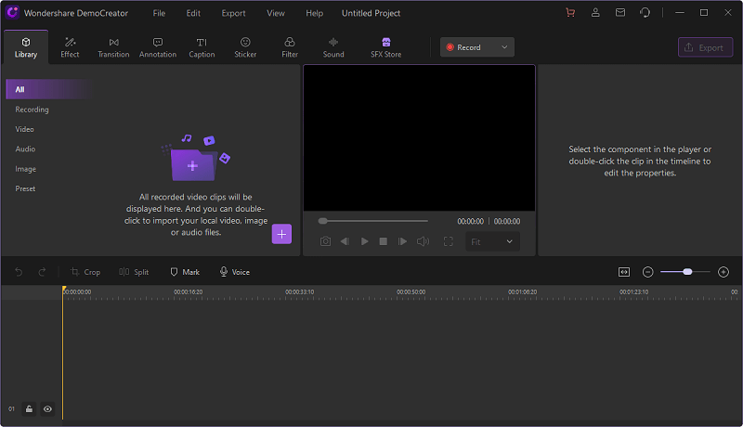This screenshot has width=743, height=427.
Task: Open the Sticker panel
Action: coord(245,47)
